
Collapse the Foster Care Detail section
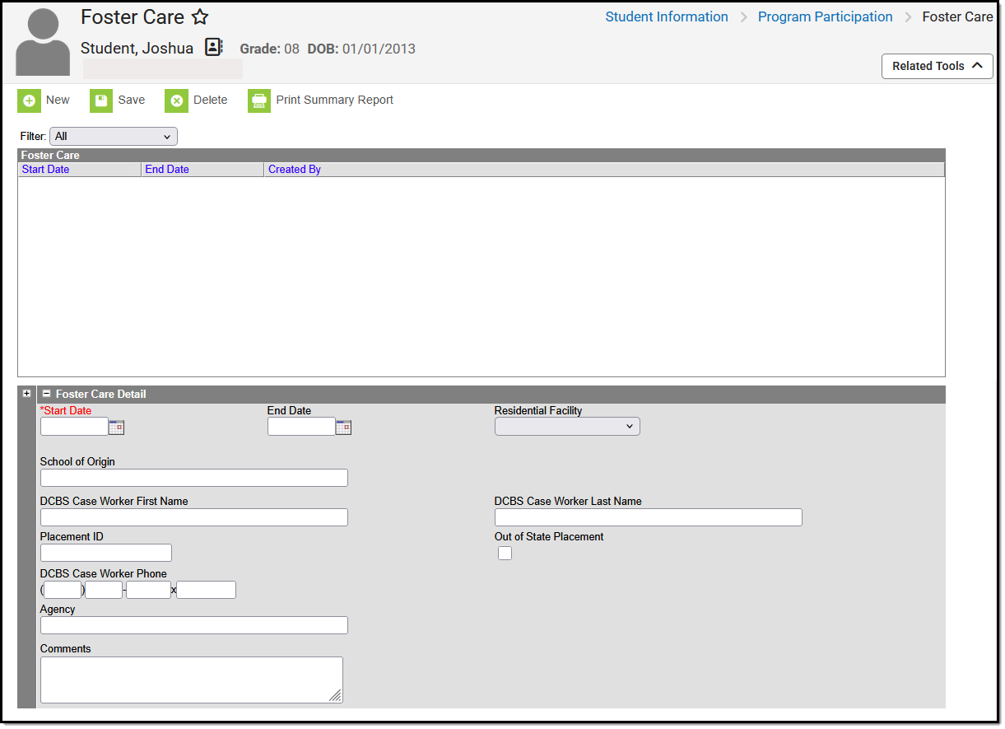coord(47,393)
